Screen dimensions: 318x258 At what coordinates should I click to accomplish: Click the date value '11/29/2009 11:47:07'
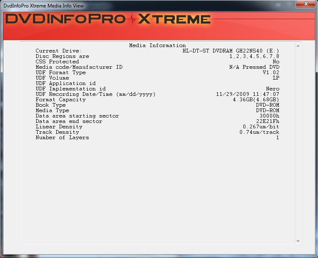247,94
